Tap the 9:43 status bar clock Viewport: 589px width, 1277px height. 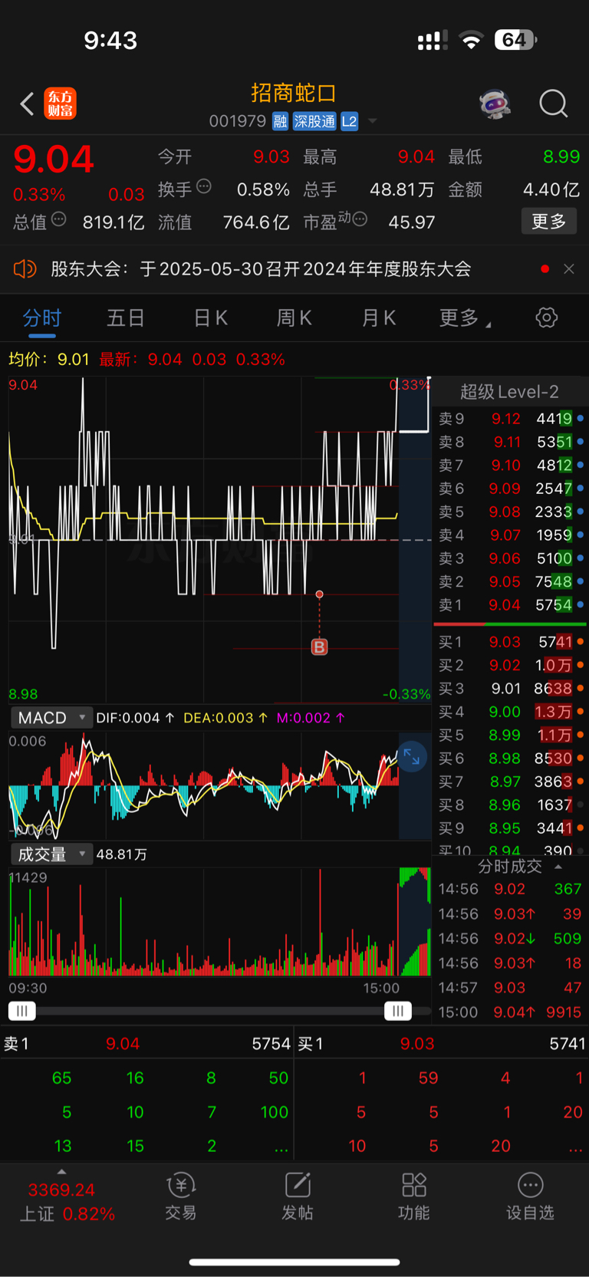110,40
